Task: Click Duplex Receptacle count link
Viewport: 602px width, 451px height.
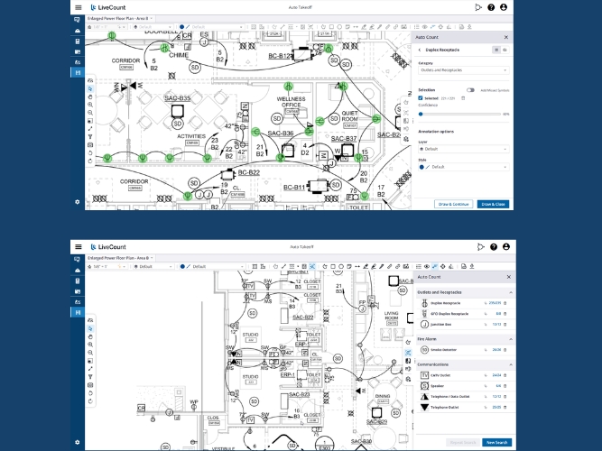Action: 495,303
